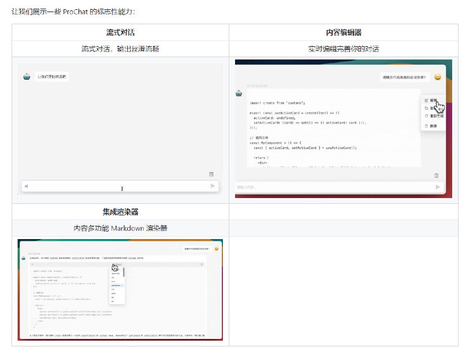Click the trash icon for 删除 in the context menu
This screenshot has height=358, width=462.
[426, 125]
